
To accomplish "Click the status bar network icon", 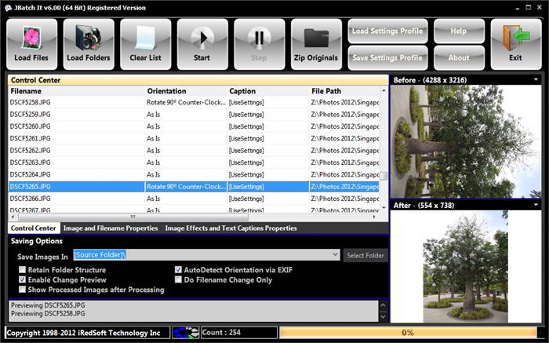I will click(x=185, y=333).
